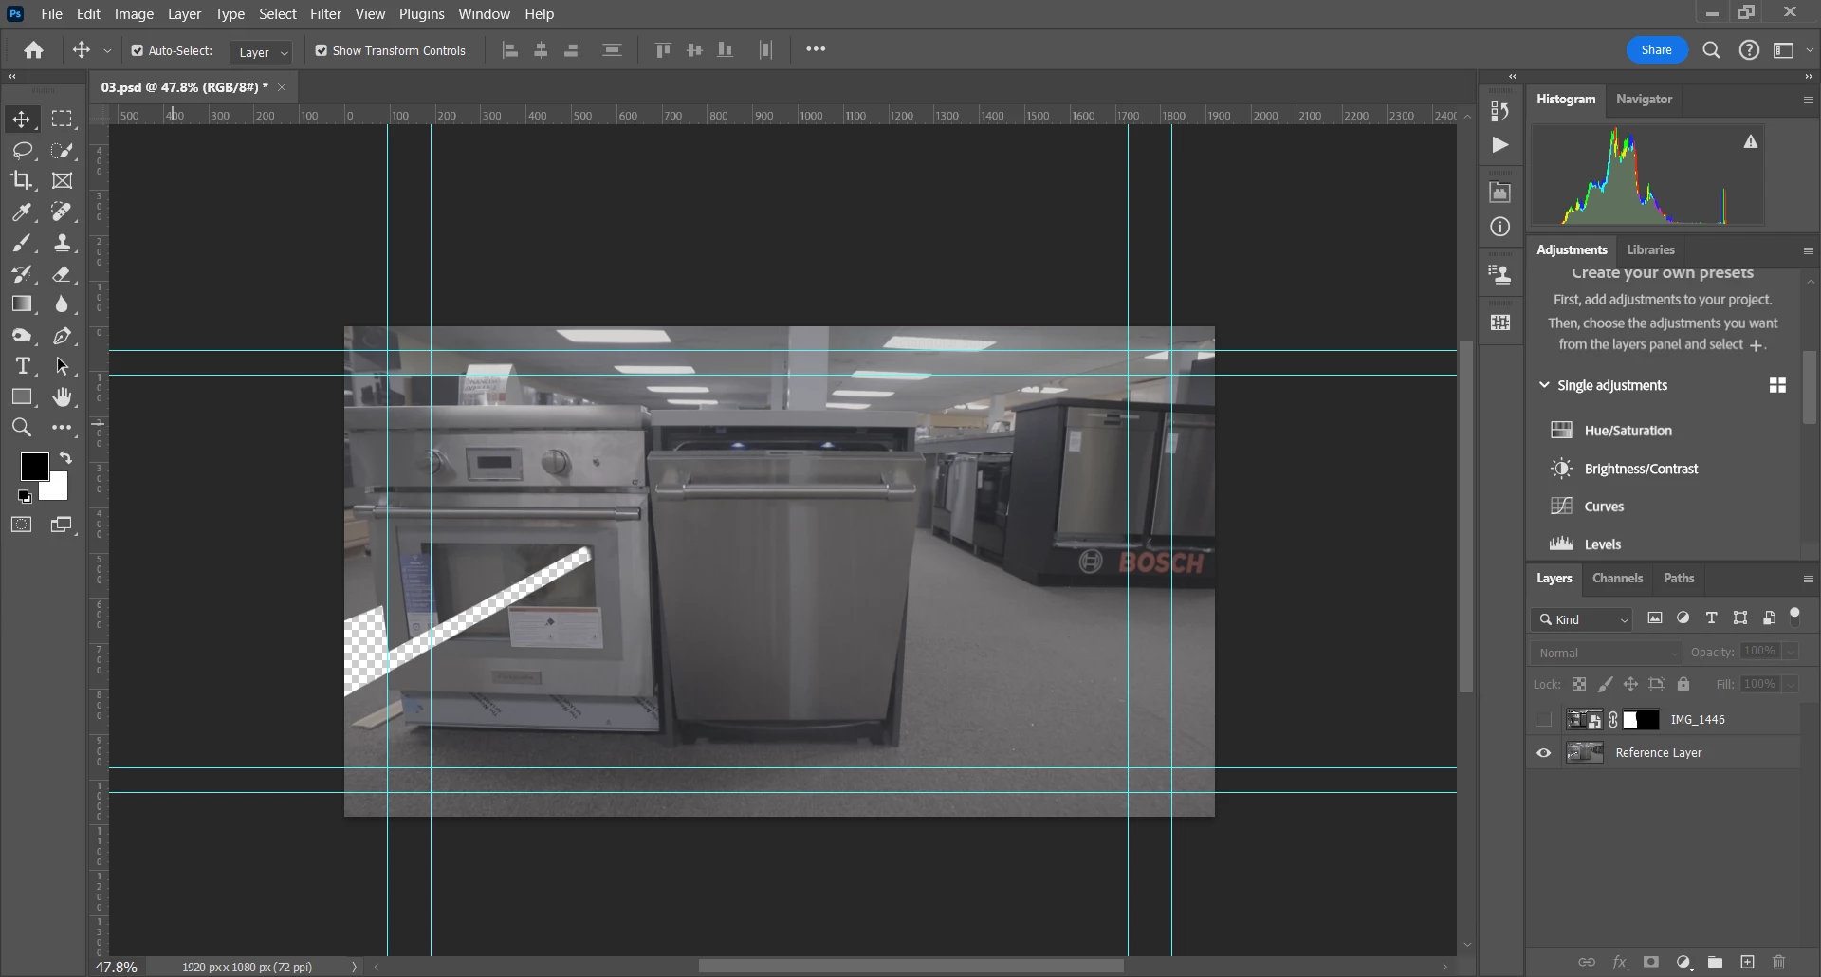Click the Share button
Image resolution: width=1821 pixels, height=977 pixels.
tap(1656, 50)
